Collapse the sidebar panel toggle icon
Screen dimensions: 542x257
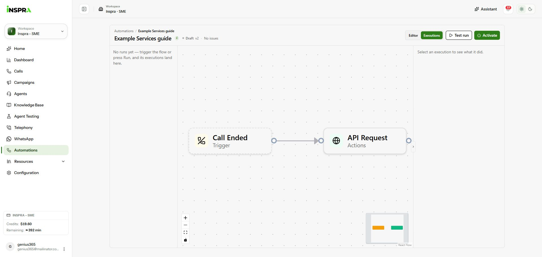84,9
